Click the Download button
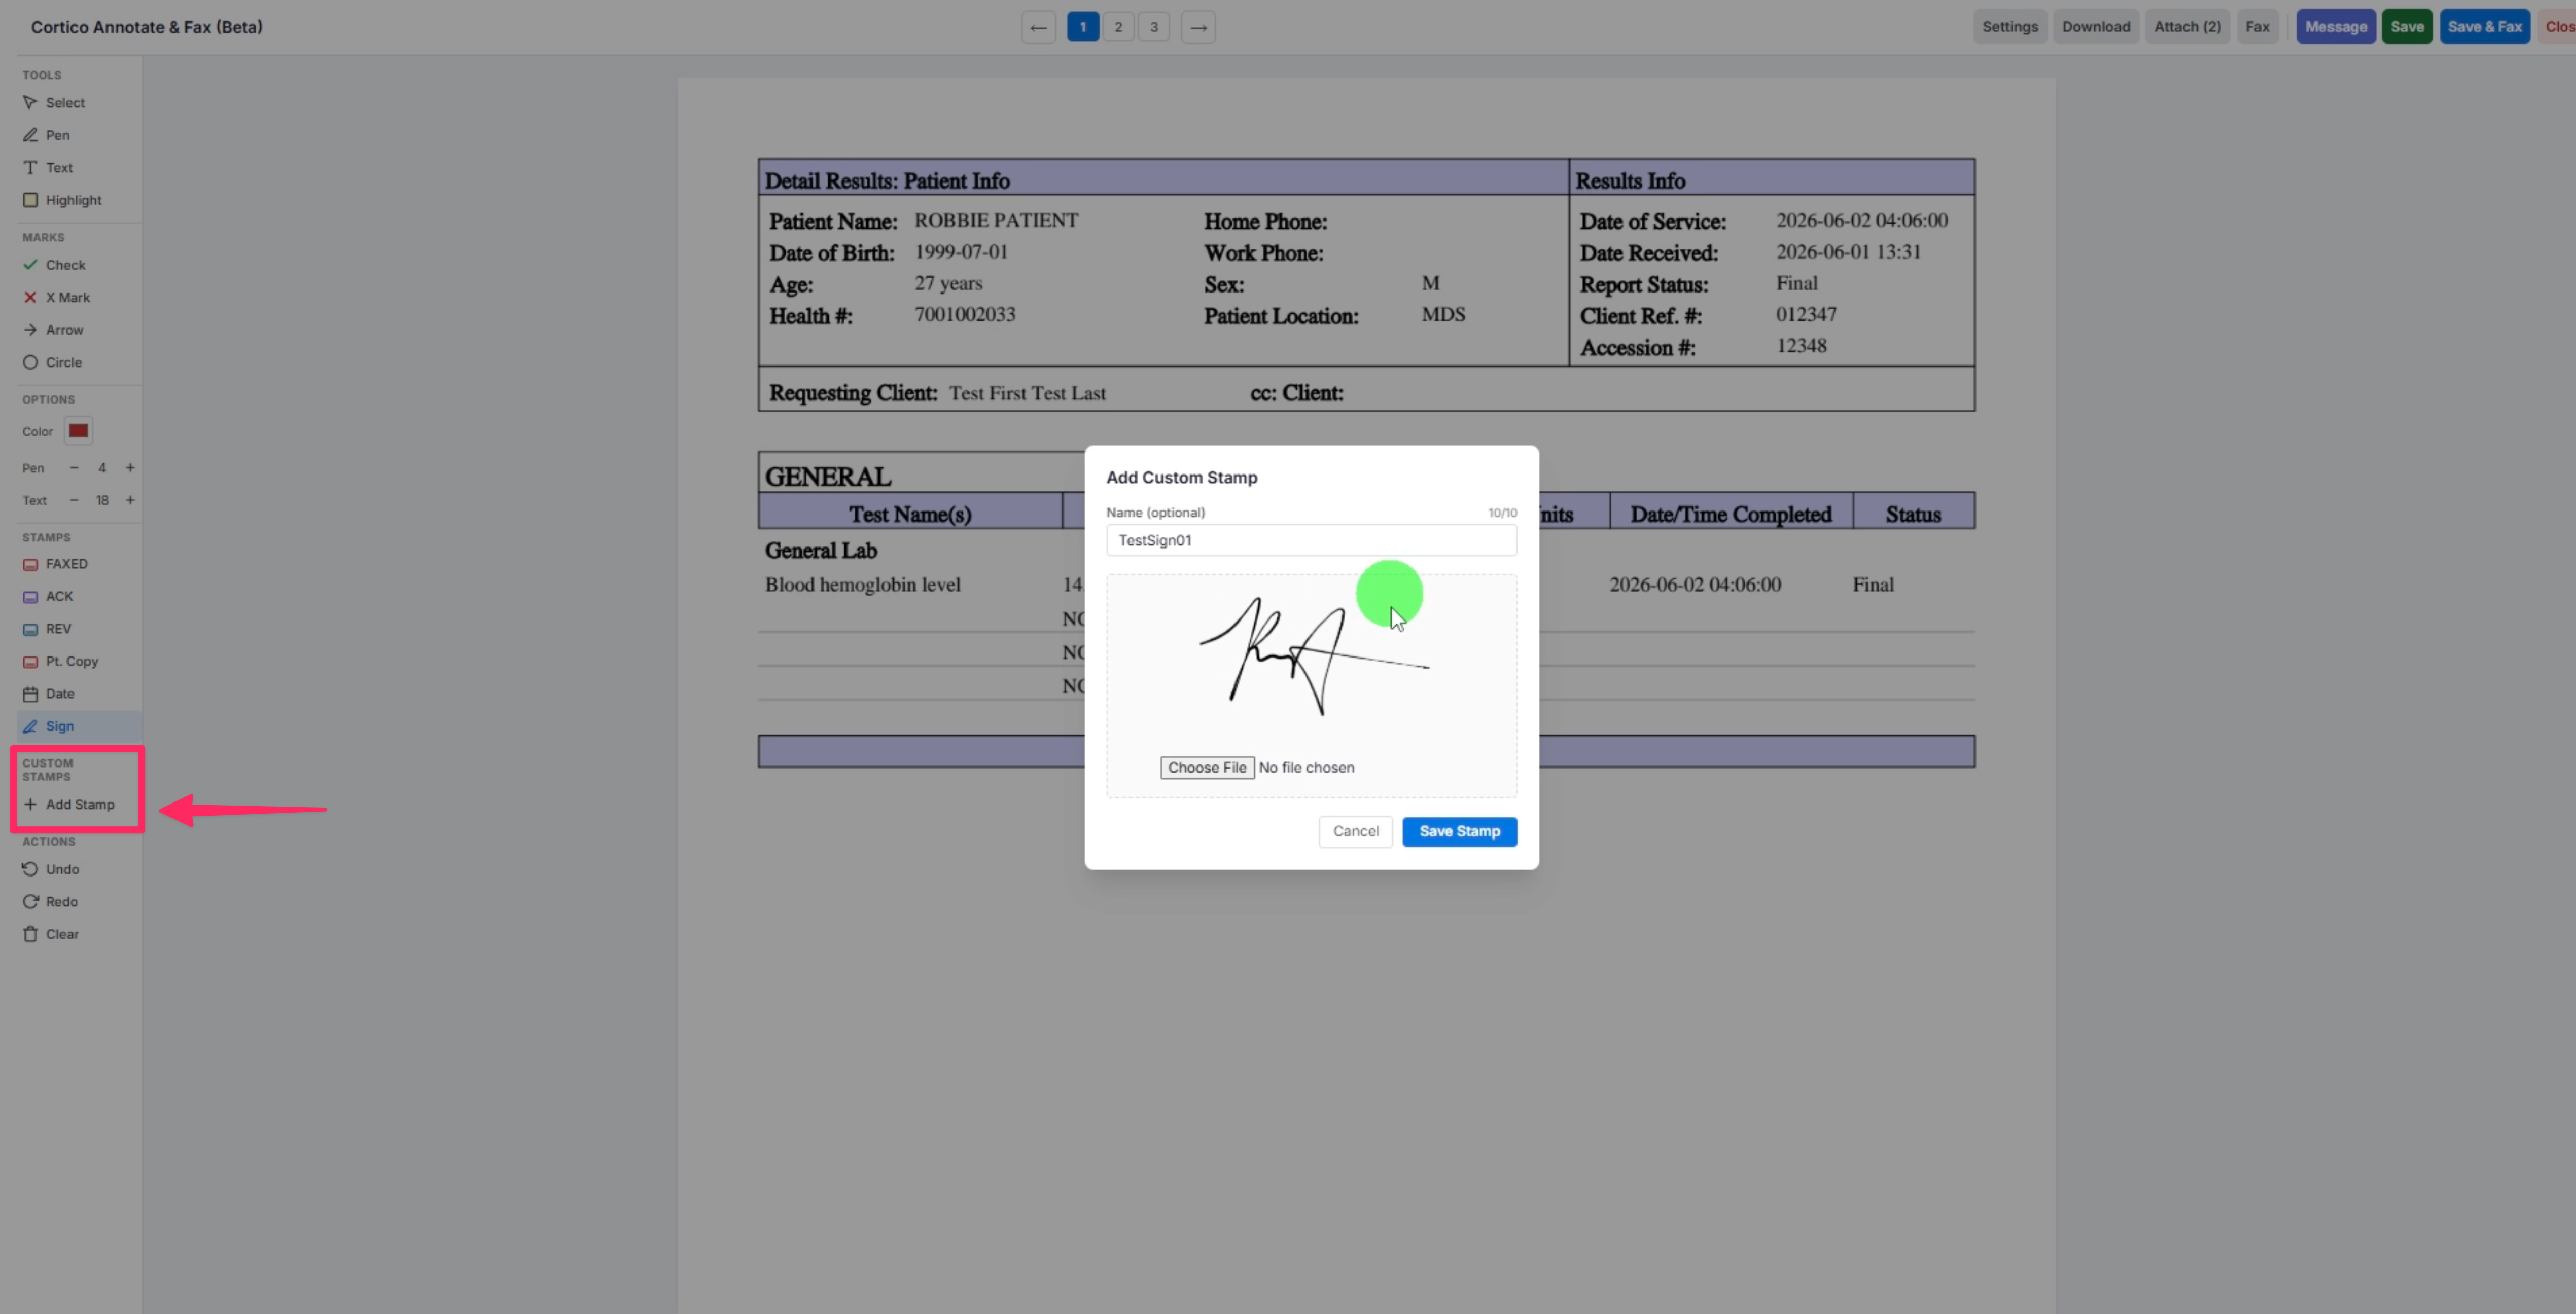This screenshot has width=2576, height=1314. tap(2096, 27)
